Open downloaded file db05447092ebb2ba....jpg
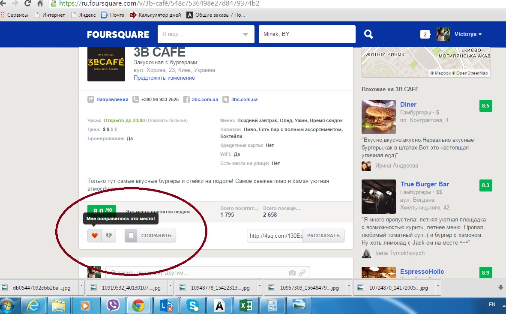The image size is (506, 314). (x=39, y=287)
